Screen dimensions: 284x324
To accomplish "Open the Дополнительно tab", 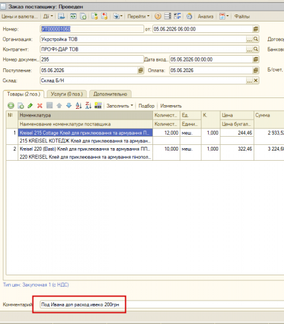I will pos(110,94).
